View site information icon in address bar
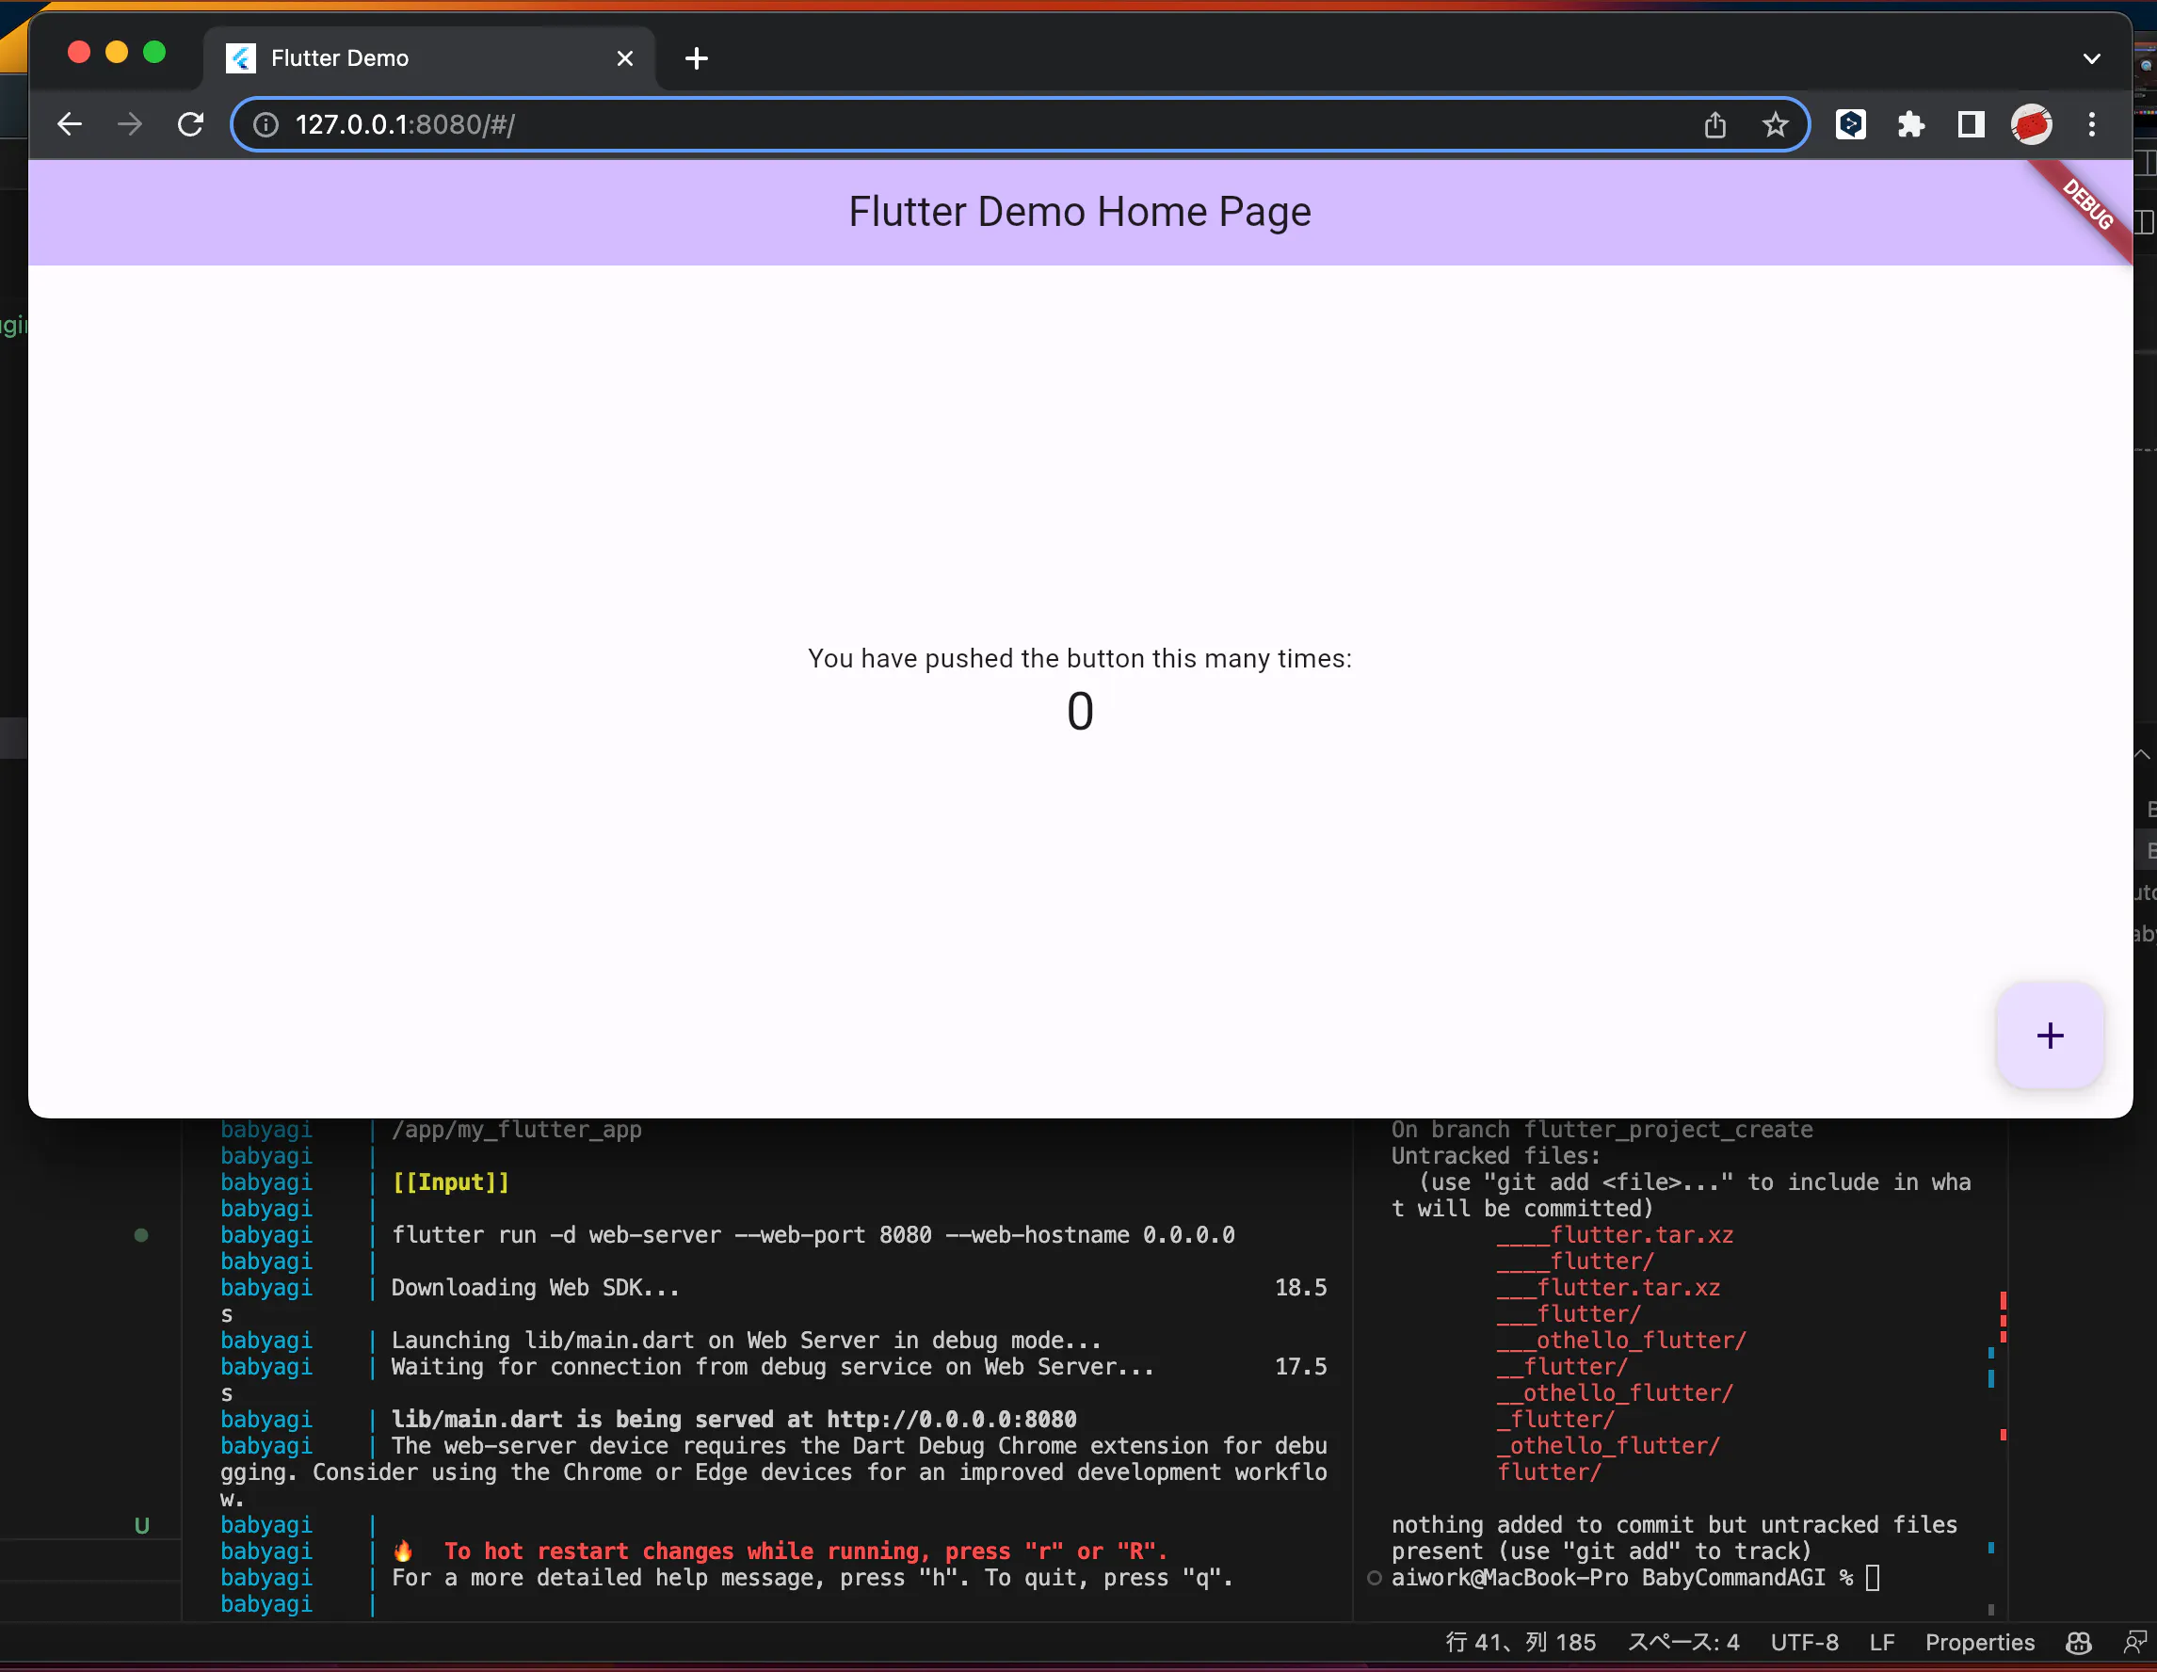2157x1672 pixels. [x=266, y=124]
